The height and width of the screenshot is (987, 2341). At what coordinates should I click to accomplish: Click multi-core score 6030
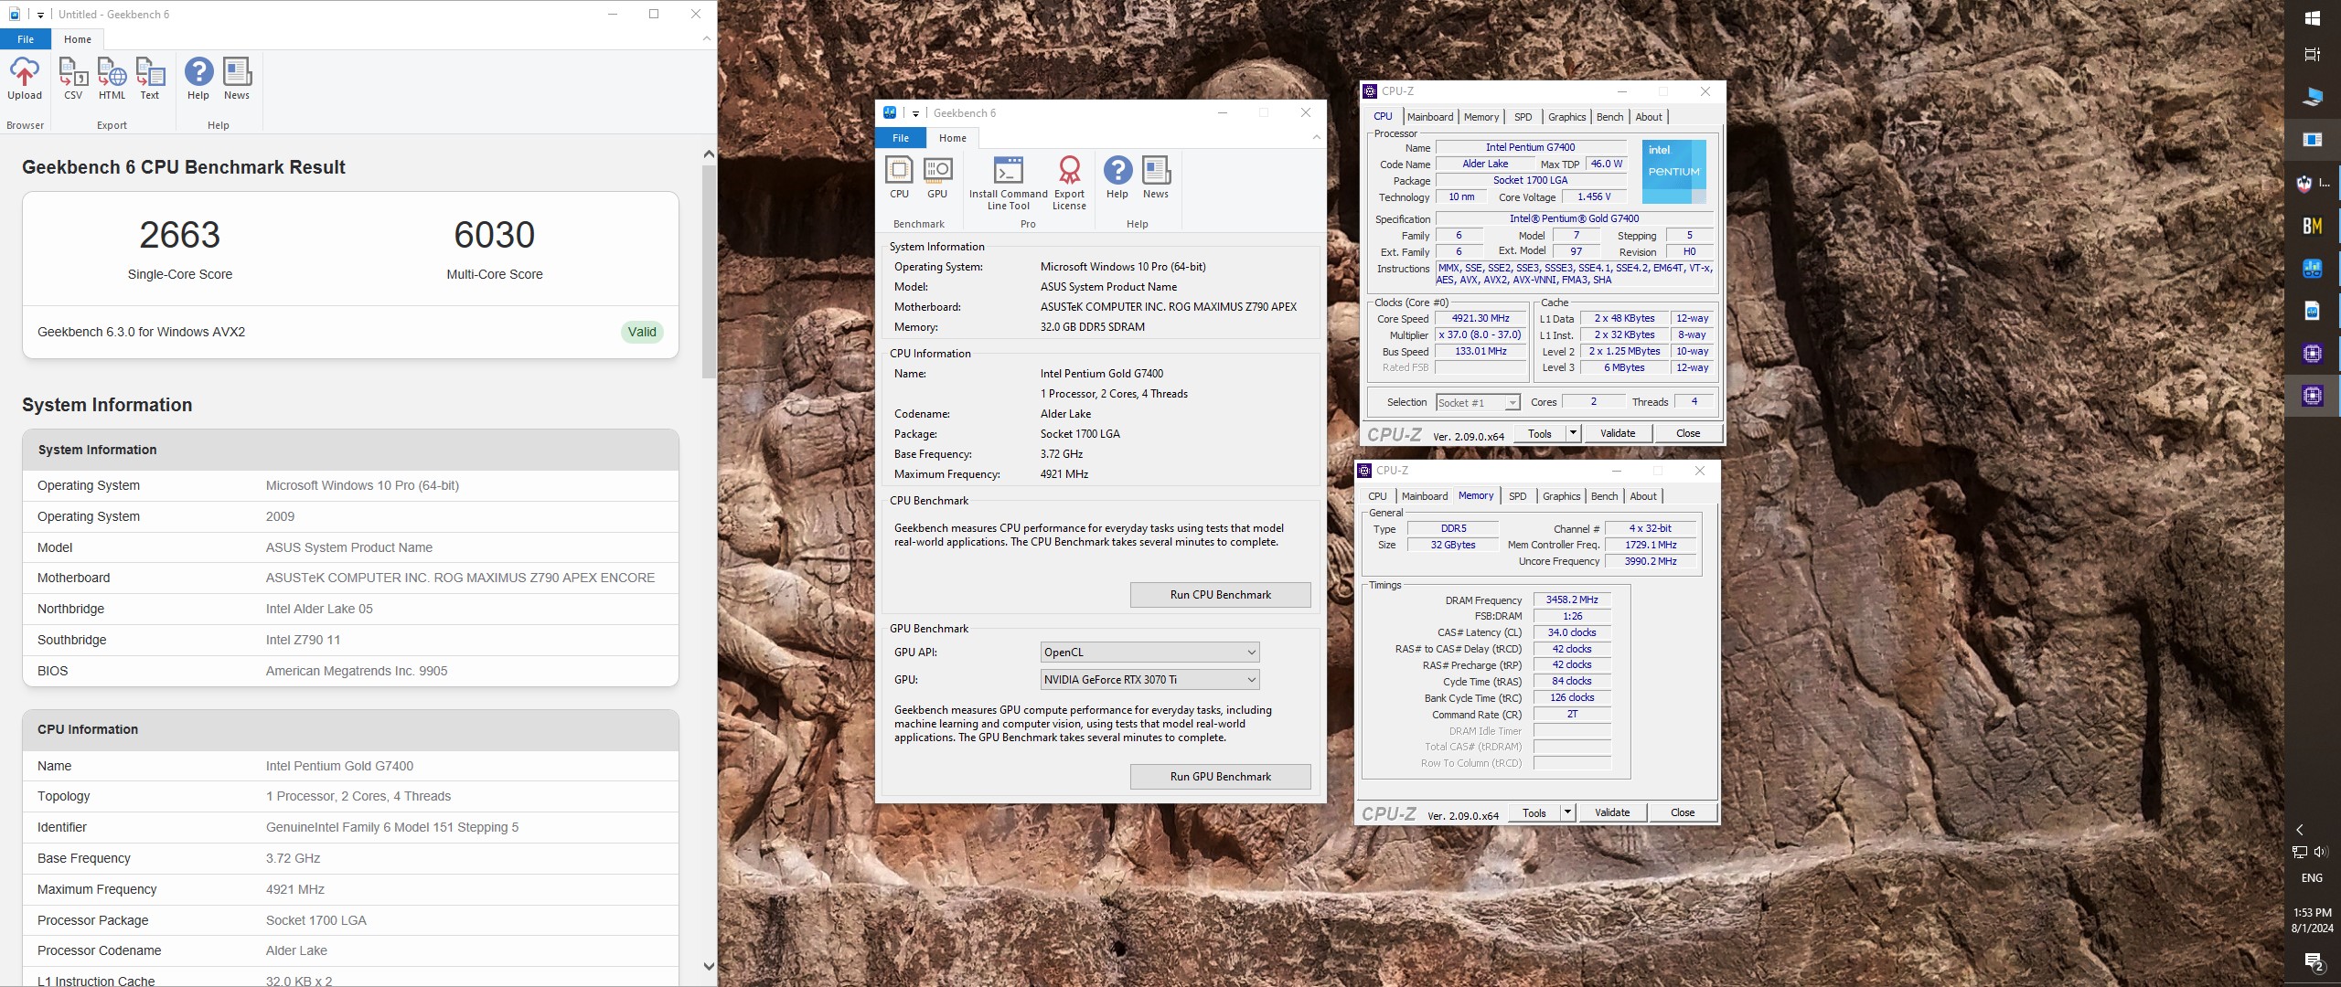tap(495, 235)
